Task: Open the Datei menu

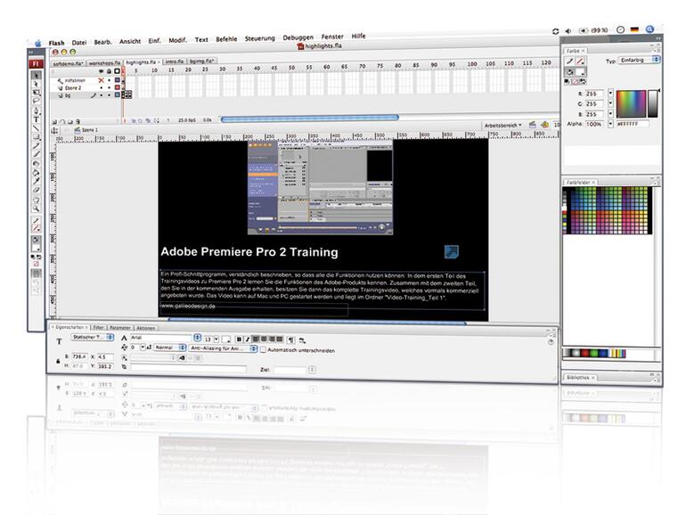Action: coord(79,43)
